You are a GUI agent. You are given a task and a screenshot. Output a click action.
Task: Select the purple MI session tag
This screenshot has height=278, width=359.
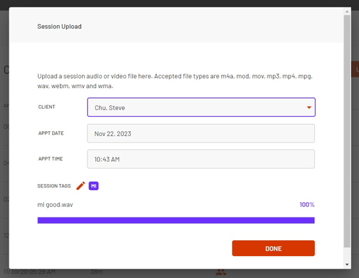93,186
